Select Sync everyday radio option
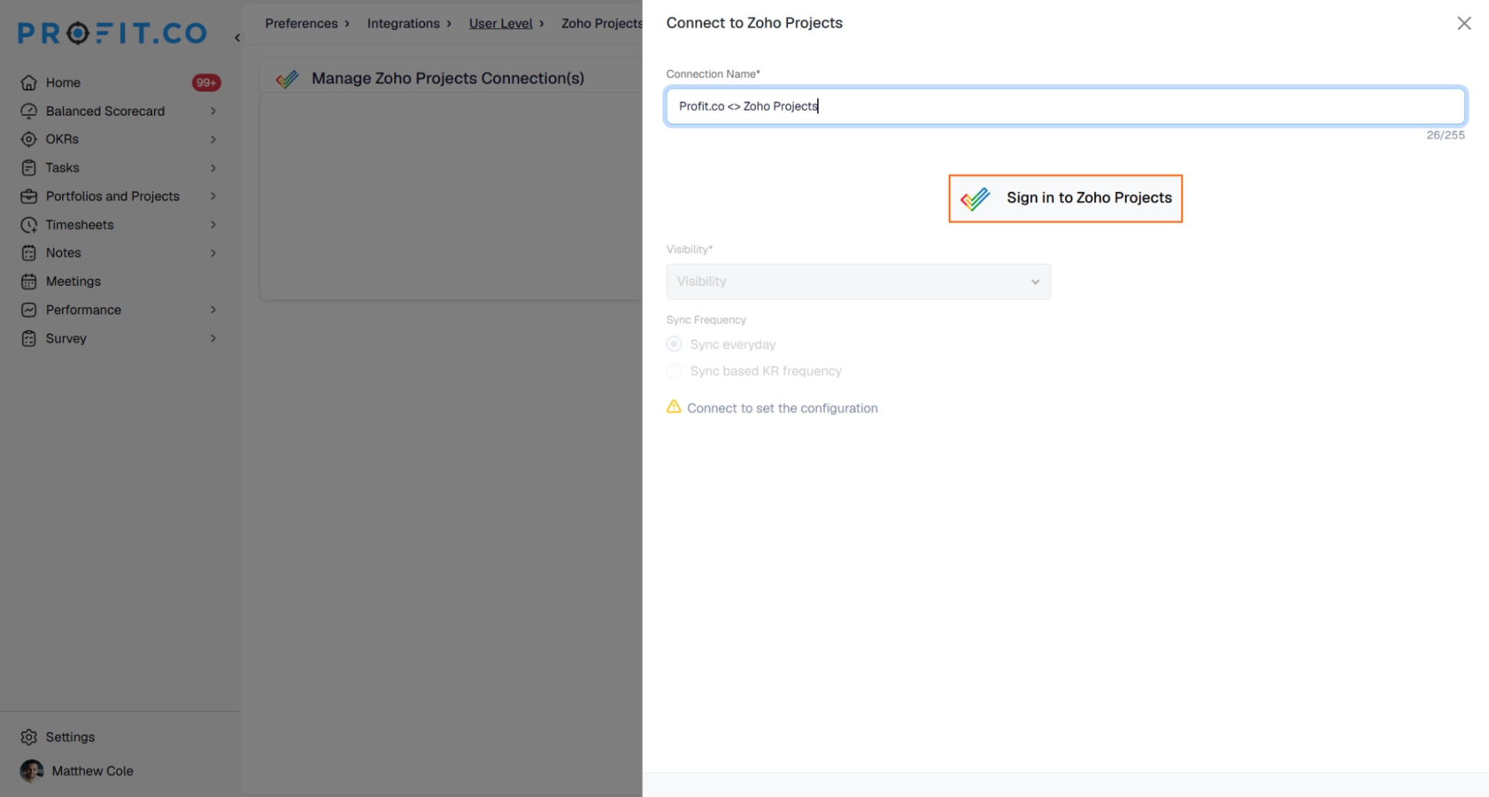1489x797 pixels. [x=674, y=344]
